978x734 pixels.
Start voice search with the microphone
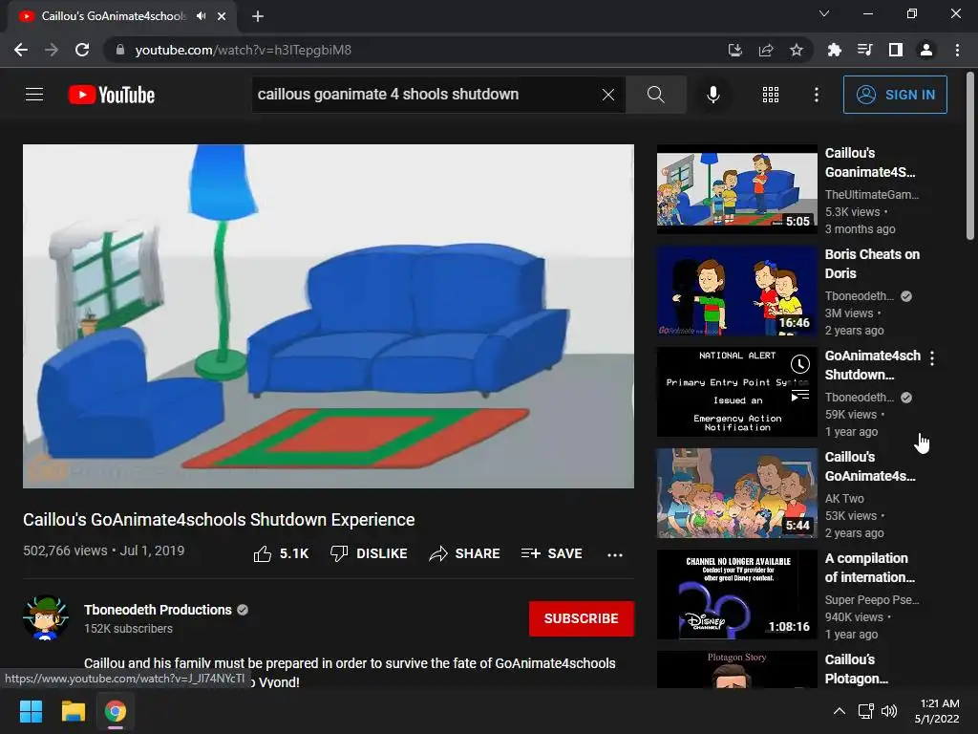[x=712, y=95]
